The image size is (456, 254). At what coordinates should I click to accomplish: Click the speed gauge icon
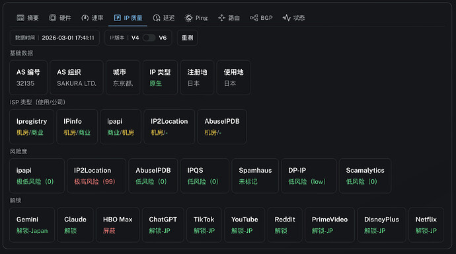click(85, 18)
